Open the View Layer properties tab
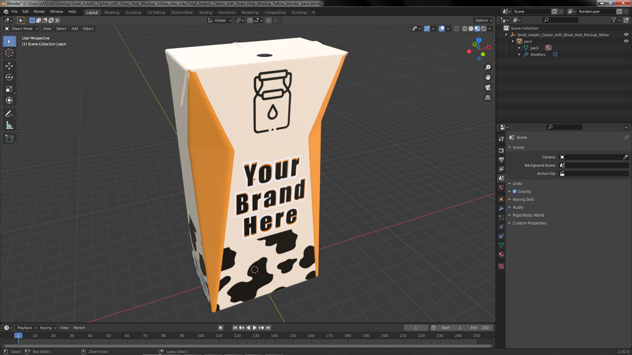632x355 pixels. [501, 169]
